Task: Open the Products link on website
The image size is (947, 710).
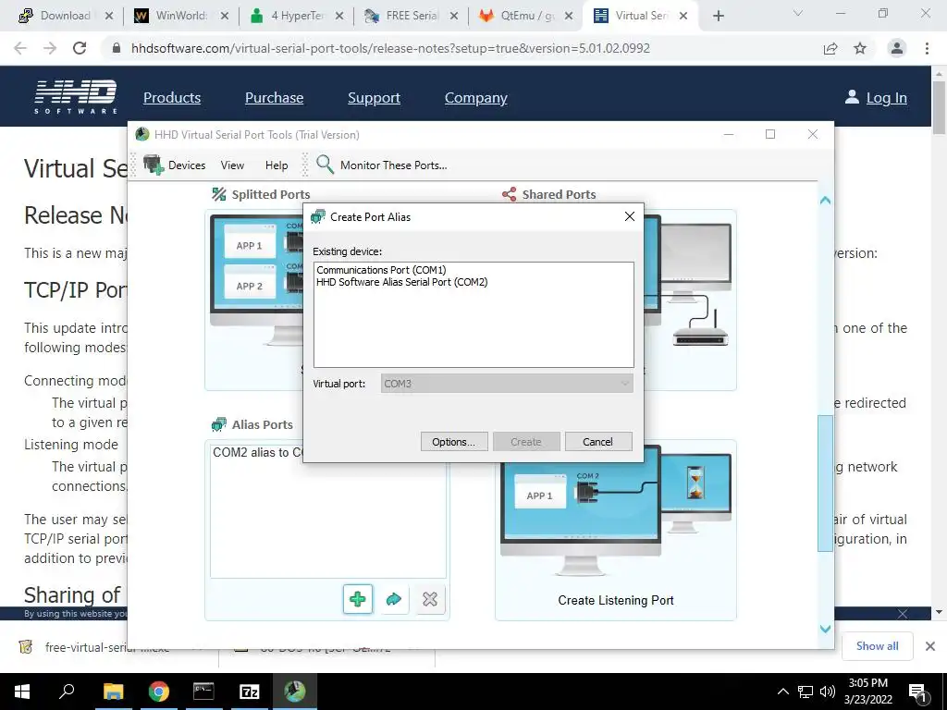Action: click(x=171, y=97)
